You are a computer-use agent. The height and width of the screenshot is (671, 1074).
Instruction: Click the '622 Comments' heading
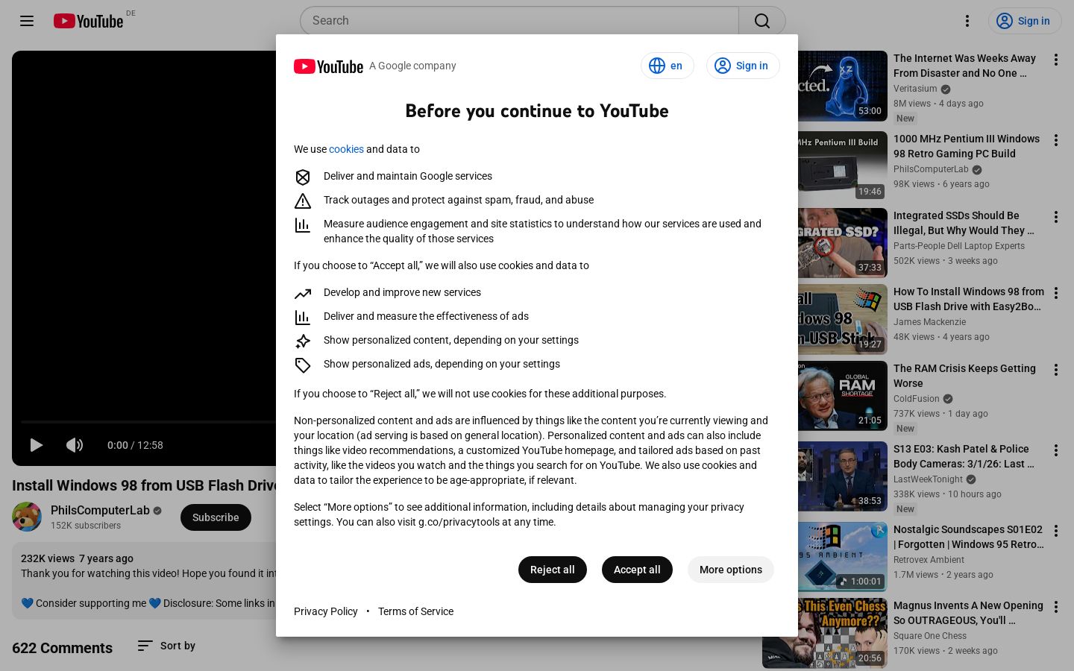(x=62, y=648)
